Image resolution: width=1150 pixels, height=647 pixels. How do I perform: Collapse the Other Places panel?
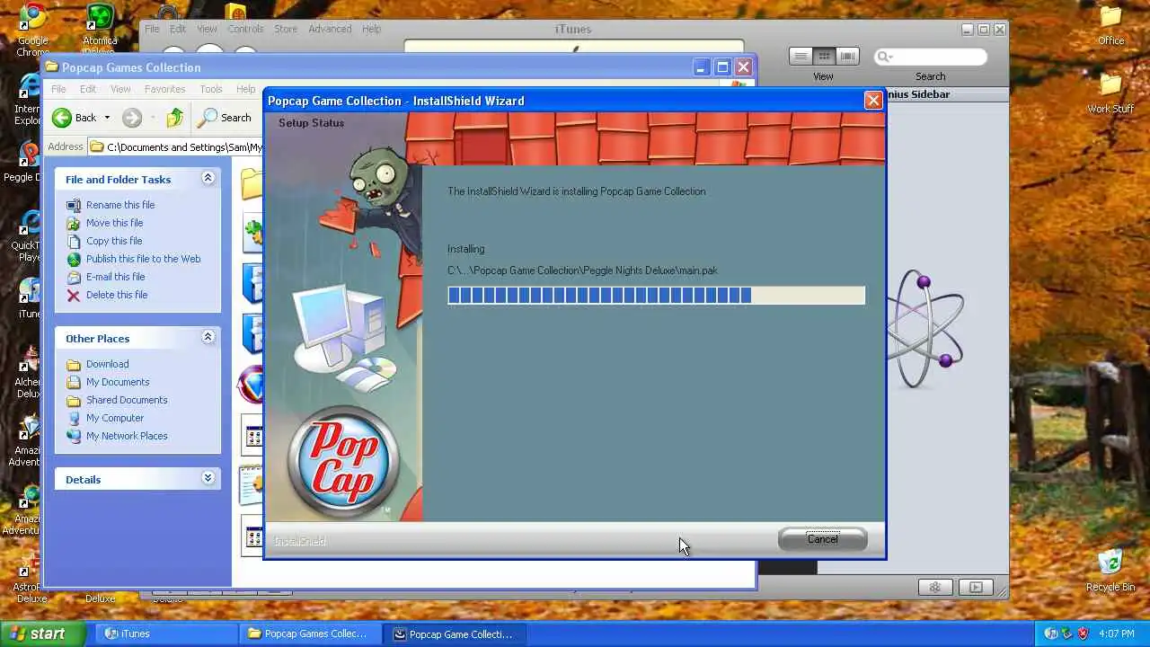coord(208,337)
